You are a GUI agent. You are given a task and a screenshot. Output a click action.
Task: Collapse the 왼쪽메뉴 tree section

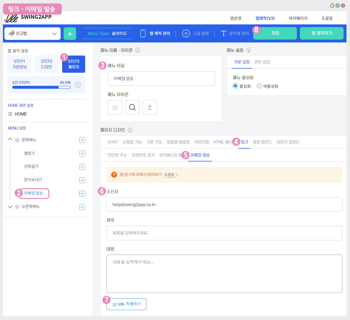pyautogui.click(x=10, y=140)
